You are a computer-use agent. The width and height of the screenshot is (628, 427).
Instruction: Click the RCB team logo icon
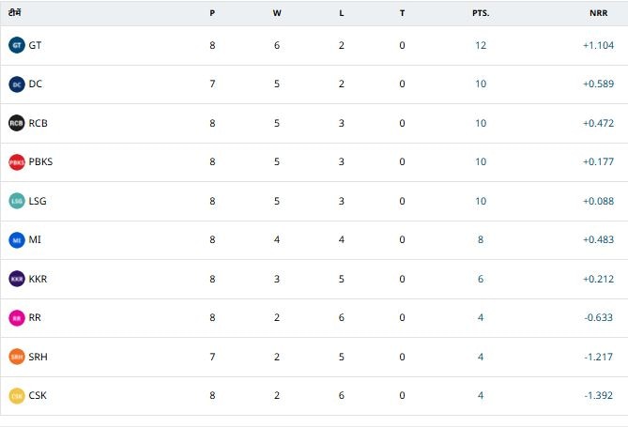tap(16, 123)
